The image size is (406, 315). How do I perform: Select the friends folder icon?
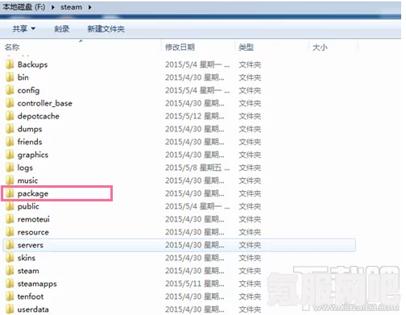pos(10,142)
